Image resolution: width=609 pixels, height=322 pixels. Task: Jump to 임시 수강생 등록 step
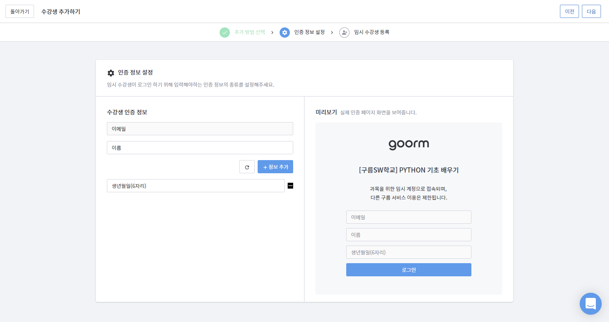(371, 32)
